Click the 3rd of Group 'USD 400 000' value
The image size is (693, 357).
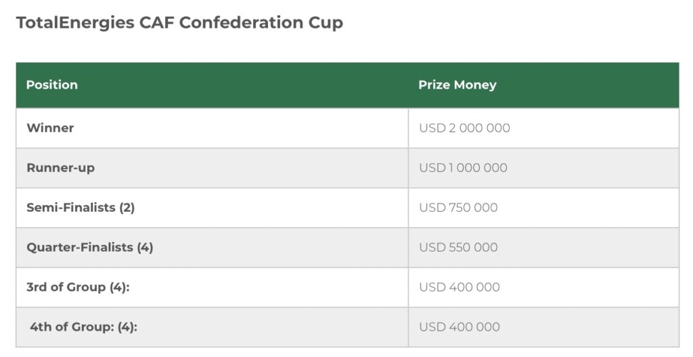[460, 287]
